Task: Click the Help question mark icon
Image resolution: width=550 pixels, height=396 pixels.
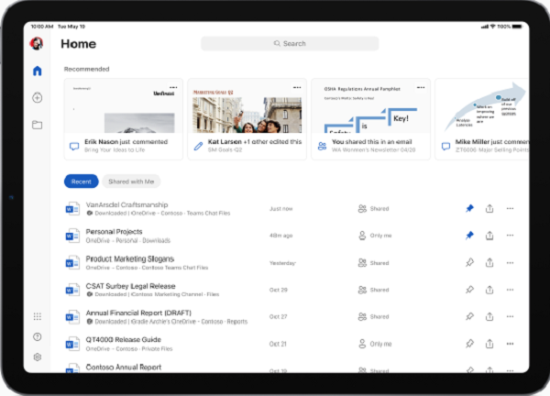Action: (37, 336)
